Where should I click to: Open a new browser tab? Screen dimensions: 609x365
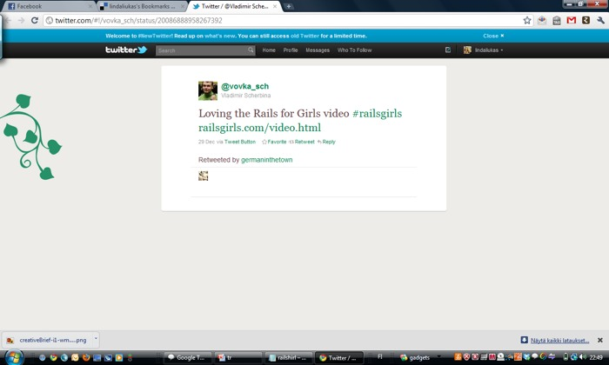click(288, 6)
